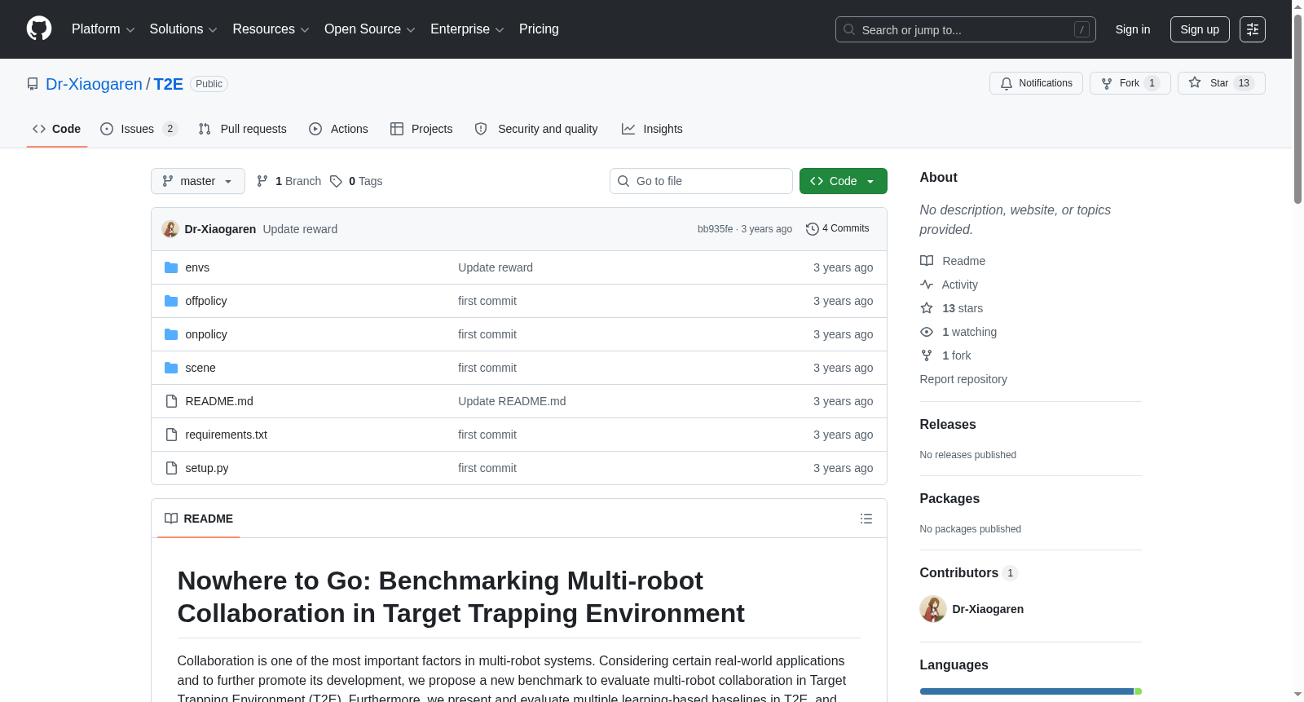The height and width of the screenshot is (702, 1304).
Task: Click the Report repository link
Action: [x=963, y=379]
